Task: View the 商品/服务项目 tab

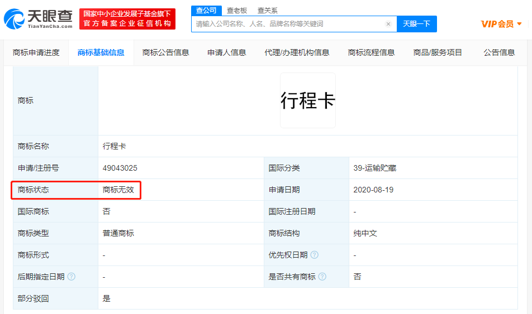Action: (438, 52)
